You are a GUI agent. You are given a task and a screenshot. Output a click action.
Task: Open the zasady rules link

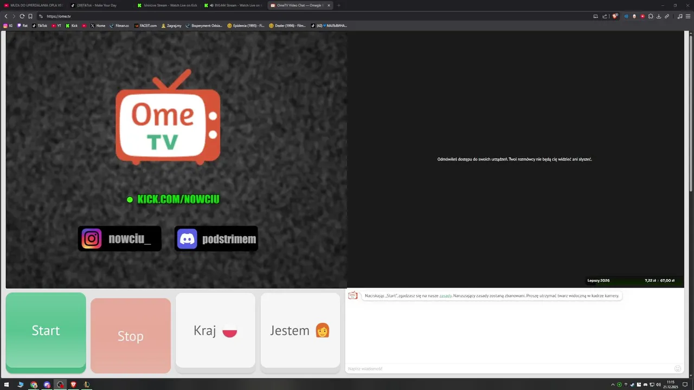coord(445,296)
